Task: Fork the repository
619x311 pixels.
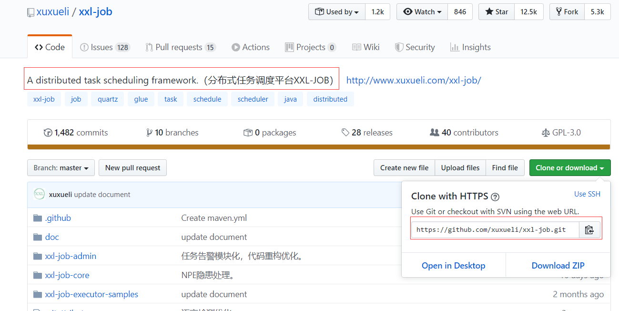Action: click(567, 12)
